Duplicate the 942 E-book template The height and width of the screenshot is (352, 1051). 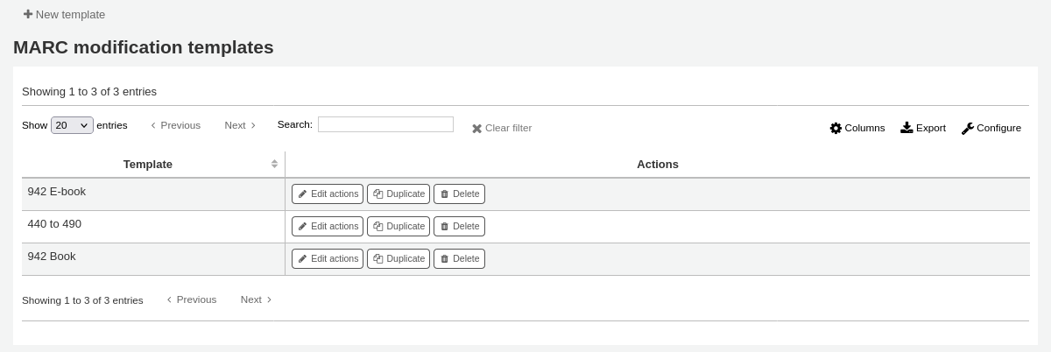(x=398, y=194)
